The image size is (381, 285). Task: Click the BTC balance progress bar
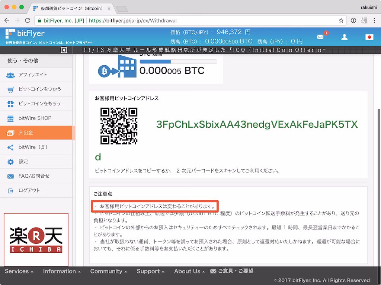178,62
